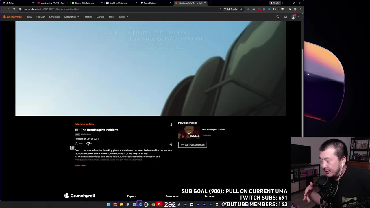Viewport: 370px width, 208px height.
Task: Click the Account footer heading
Action: pos(210,196)
